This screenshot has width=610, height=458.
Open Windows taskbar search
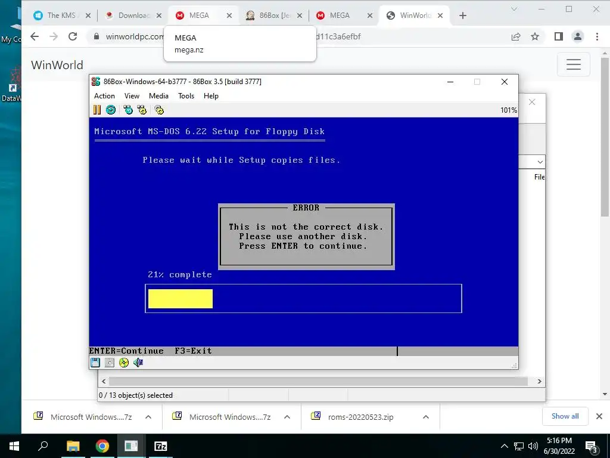click(x=43, y=446)
